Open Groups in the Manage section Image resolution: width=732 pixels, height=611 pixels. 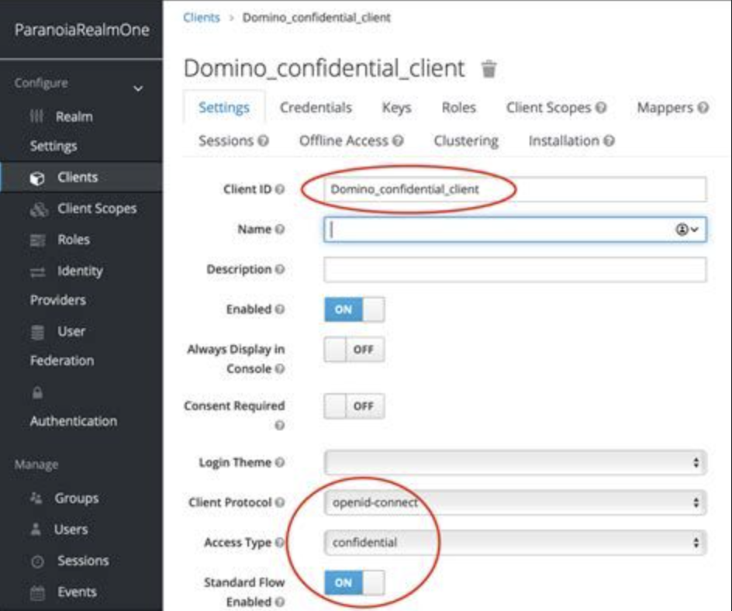(76, 499)
